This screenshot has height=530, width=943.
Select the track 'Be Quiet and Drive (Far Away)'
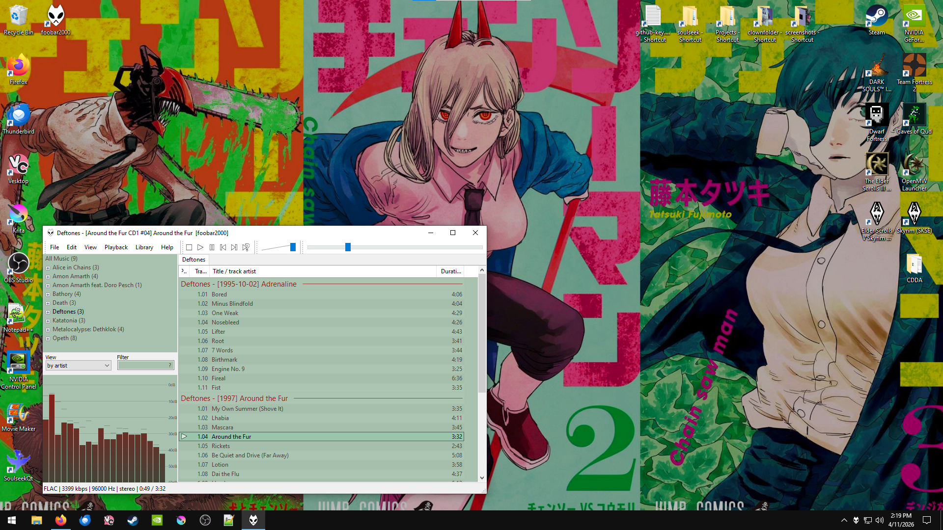pos(250,455)
